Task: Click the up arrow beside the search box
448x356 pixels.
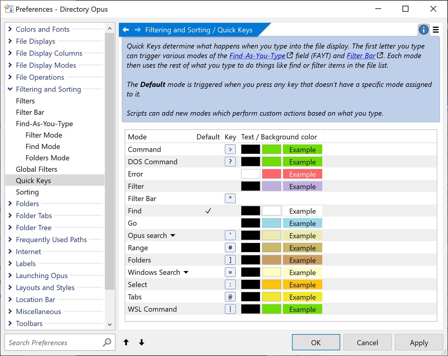Action: coord(126,342)
